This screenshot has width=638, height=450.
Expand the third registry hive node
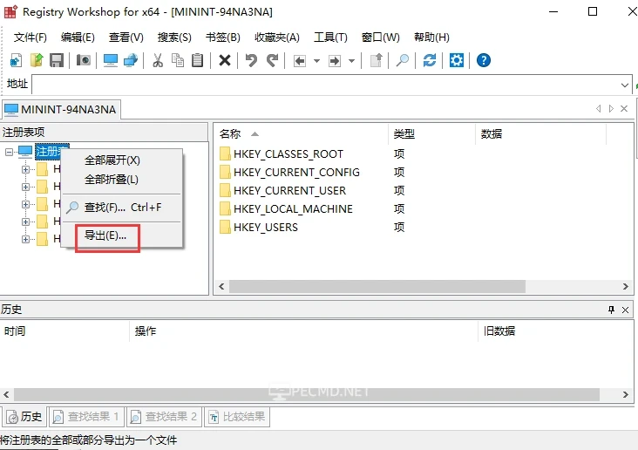(25, 204)
